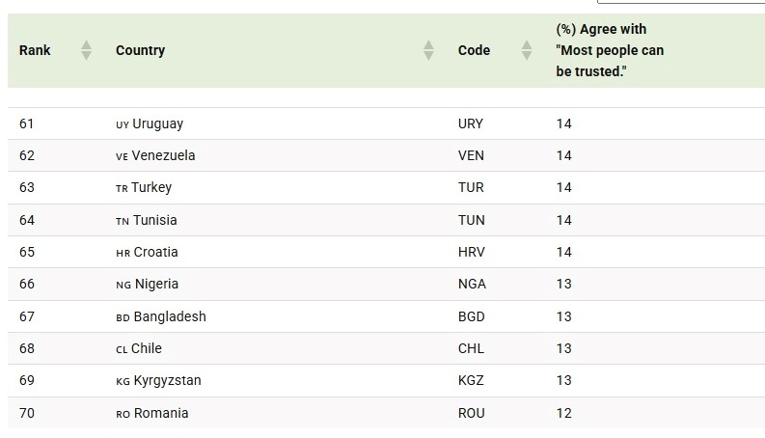
Task: Select the CL flag icon beside Chile
Action: coord(122,349)
